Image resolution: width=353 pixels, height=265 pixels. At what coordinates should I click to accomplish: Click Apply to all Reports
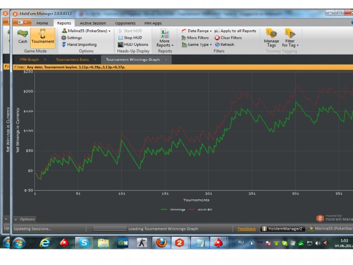(x=236, y=31)
